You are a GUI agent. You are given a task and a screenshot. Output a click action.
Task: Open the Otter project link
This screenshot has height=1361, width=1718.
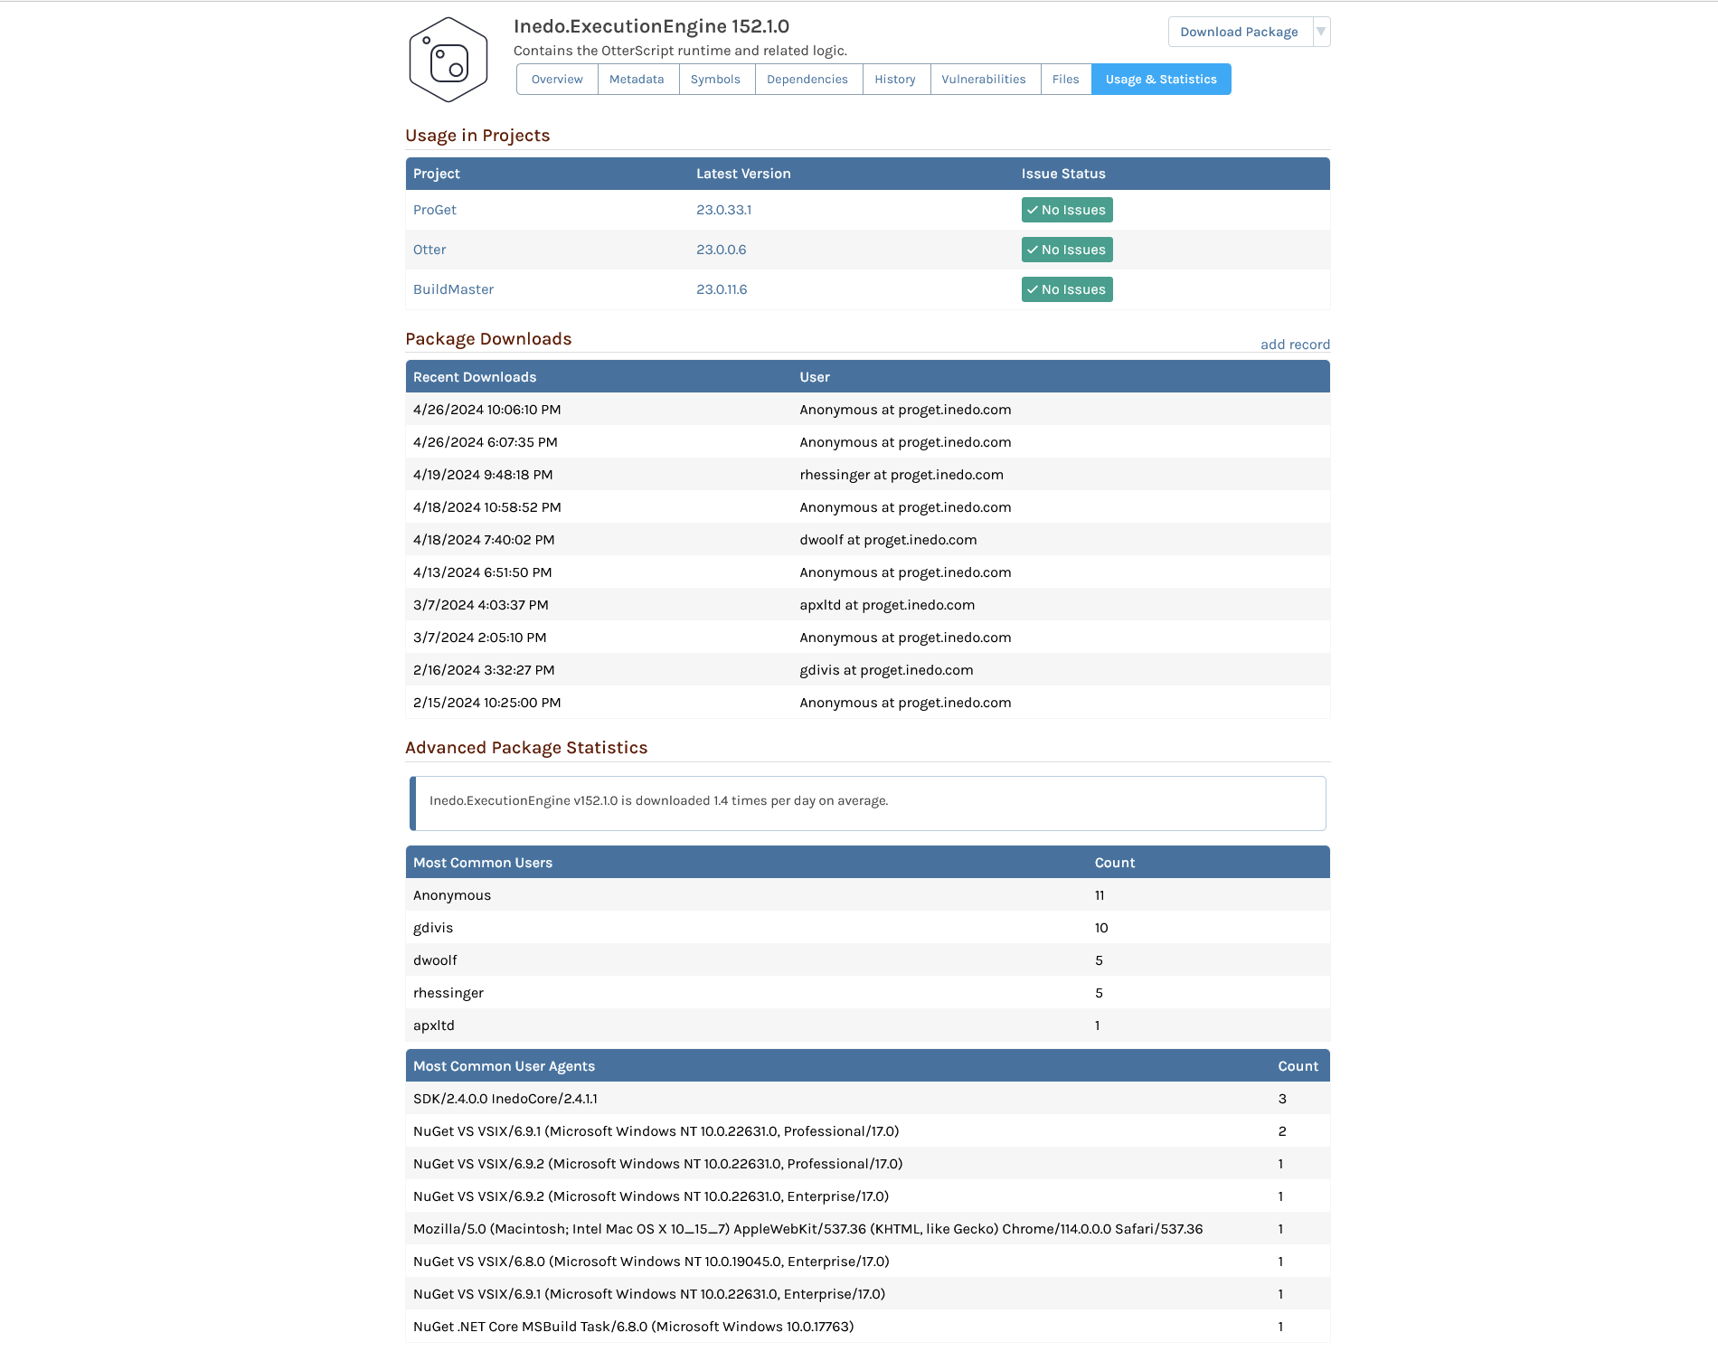429,250
